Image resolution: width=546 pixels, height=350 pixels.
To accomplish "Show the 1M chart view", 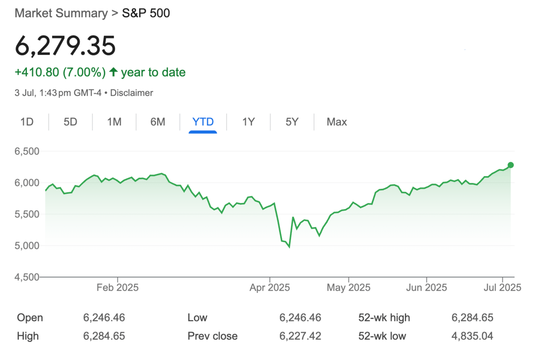I will point(114,122).
